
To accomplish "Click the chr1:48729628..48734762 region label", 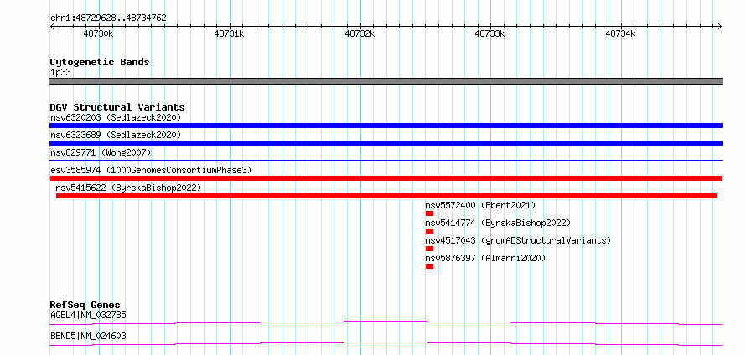I will (108, 18).
